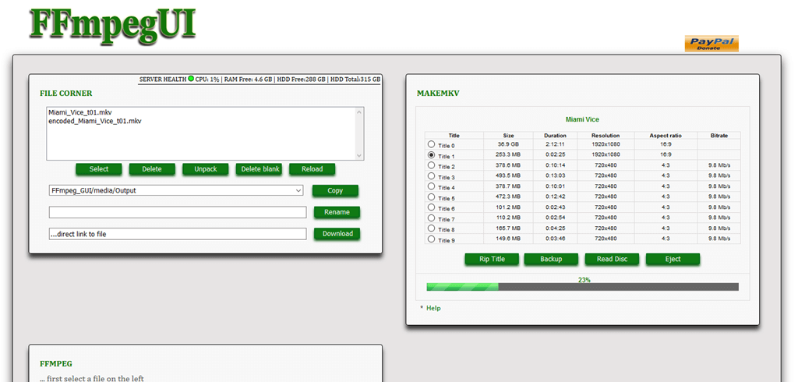Select file Miami_Vice_t01.mkv in list
Screen dimensions: 798x382
(x=80, y=112)
